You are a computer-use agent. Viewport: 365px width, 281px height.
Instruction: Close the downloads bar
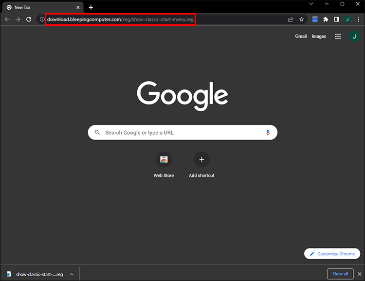point(360,274)
